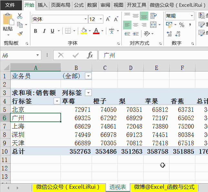Select cell with 北京
This screenshot has width=208, height=192.
tap(36, 110)
